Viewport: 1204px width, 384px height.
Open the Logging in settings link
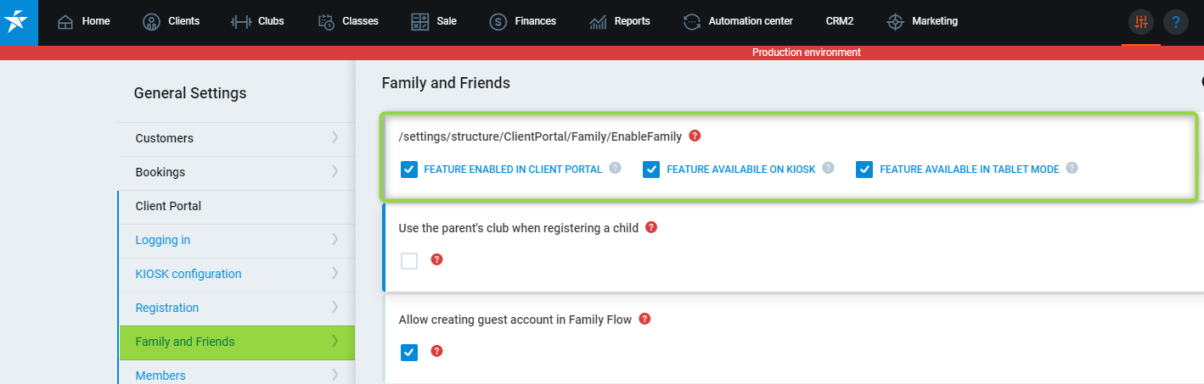pos(163,240)
